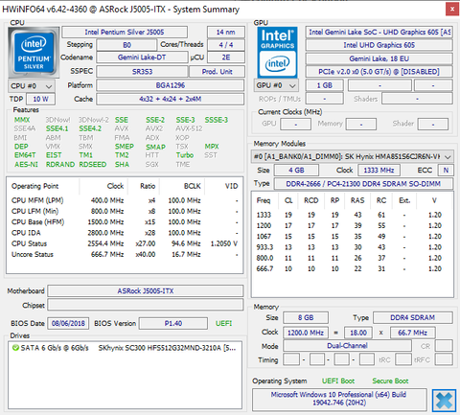Click the green SATA drive status icon
The width and height of the screenshot is (460, 415).
(15, 348)
